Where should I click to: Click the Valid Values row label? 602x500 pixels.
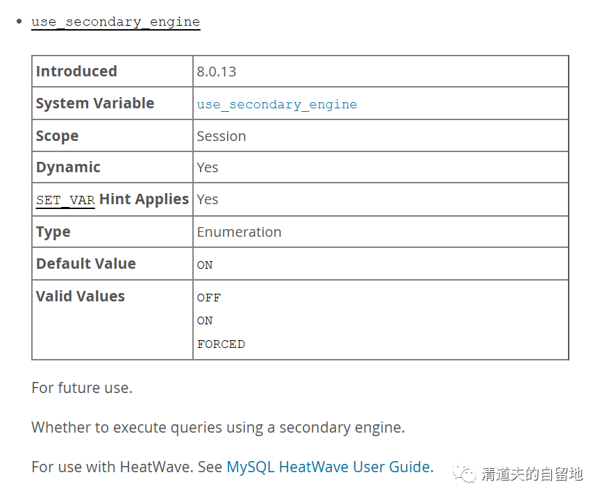81,297
